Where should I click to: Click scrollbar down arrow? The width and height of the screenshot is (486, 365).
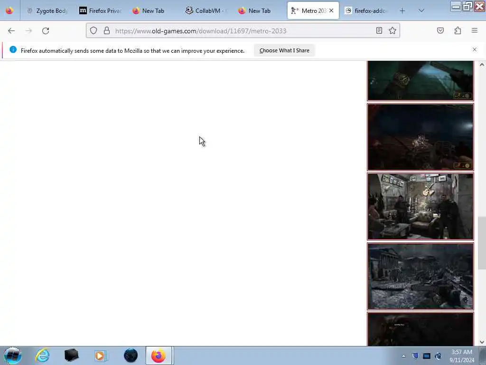pyautogui.click(x=482, y=342)
